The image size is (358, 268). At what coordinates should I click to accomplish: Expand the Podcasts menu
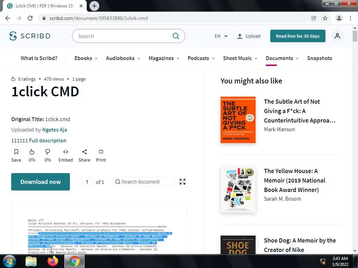201,58
